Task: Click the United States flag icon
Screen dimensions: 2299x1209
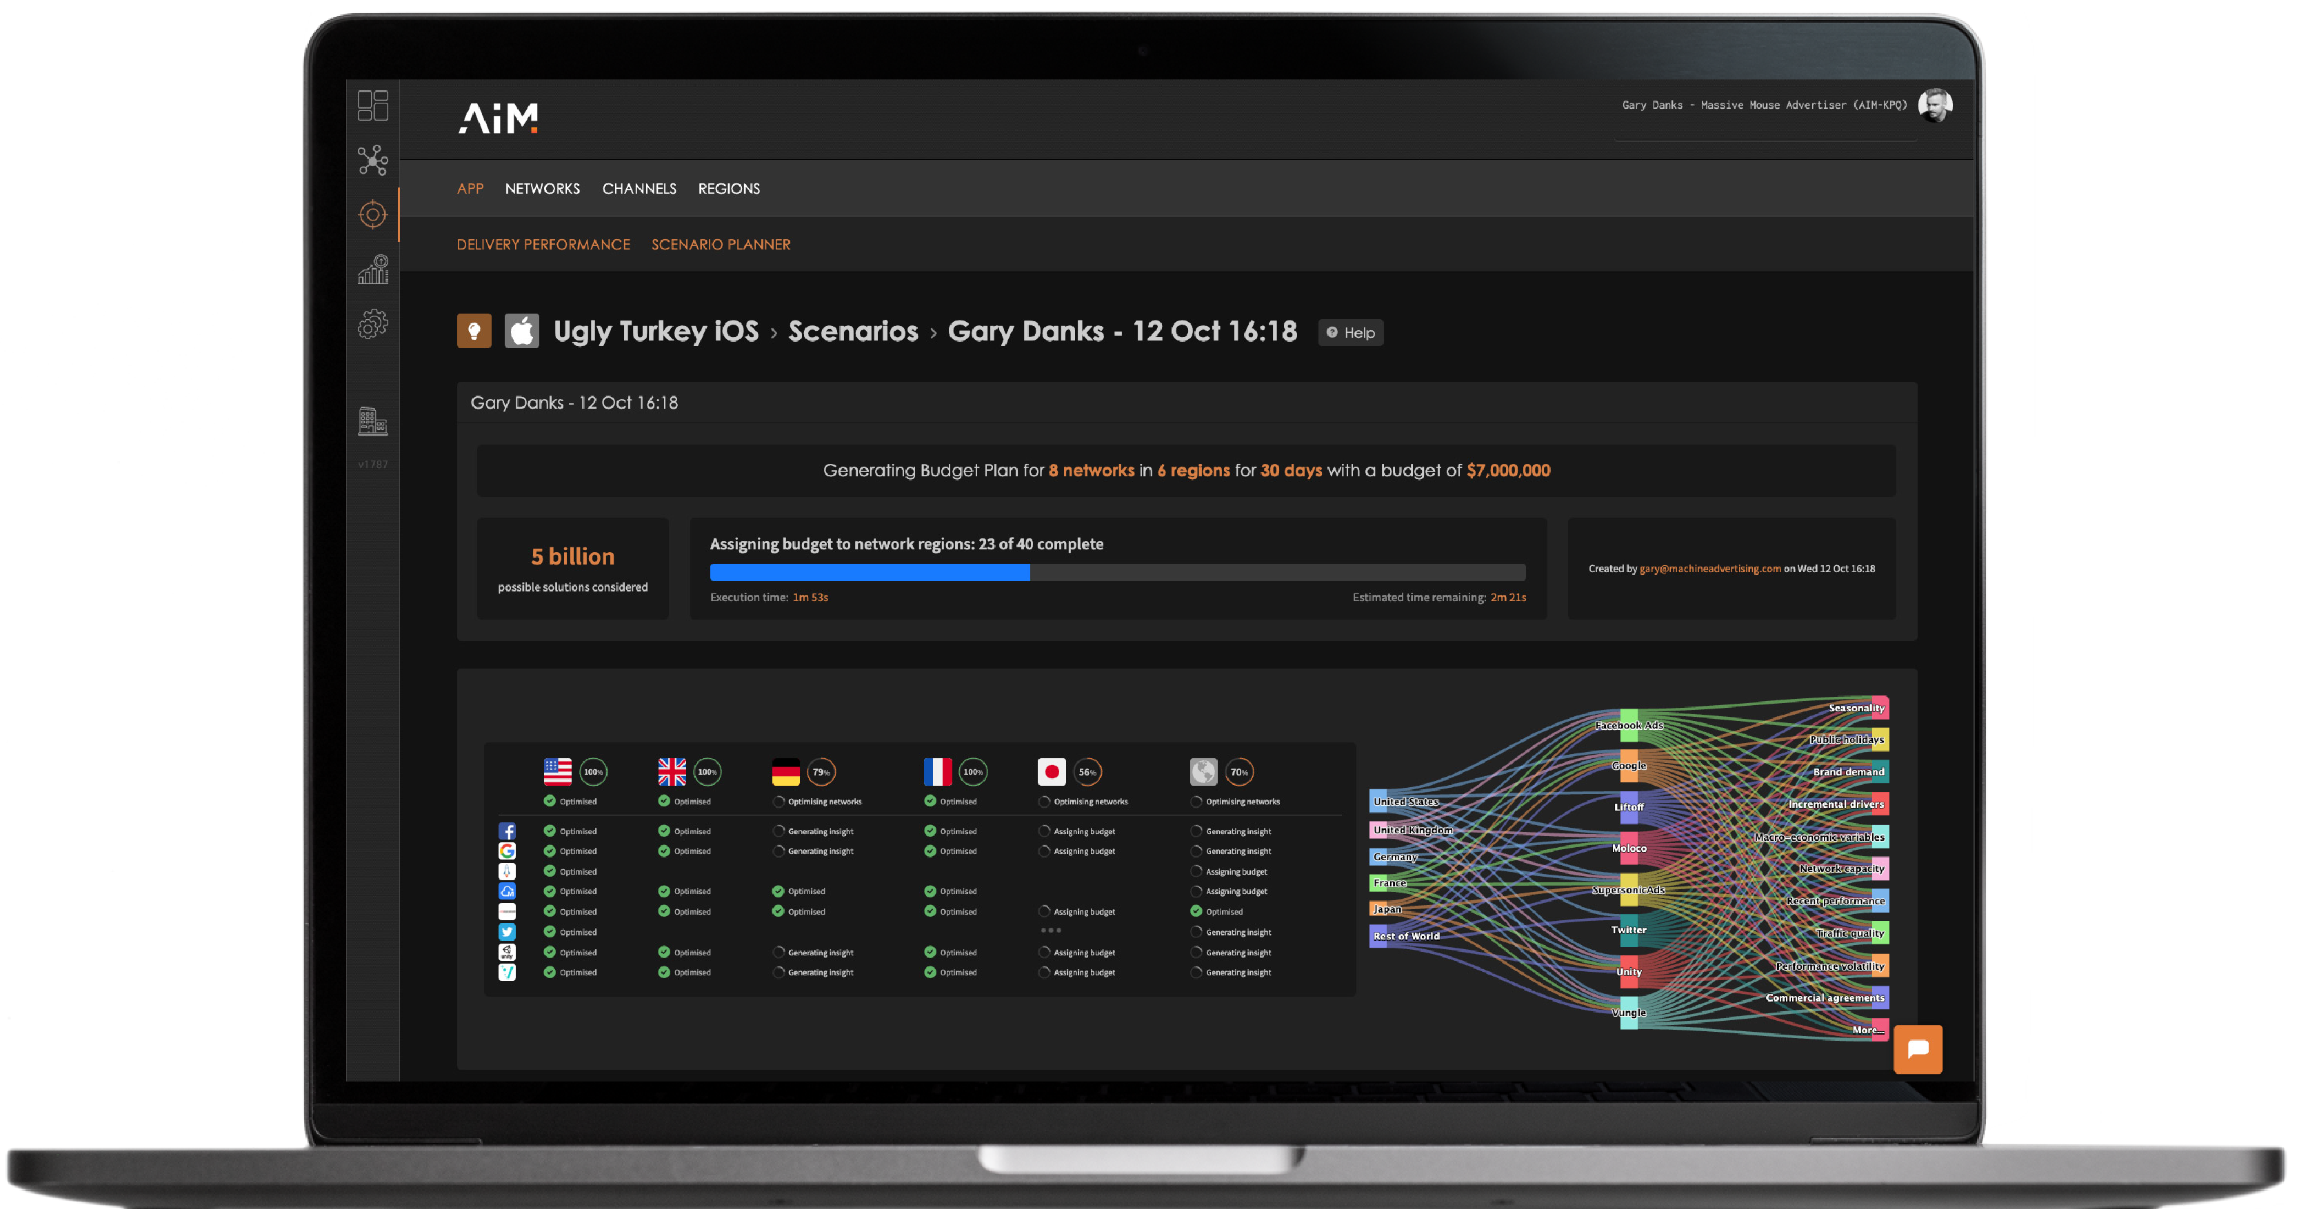Action: 558,772
